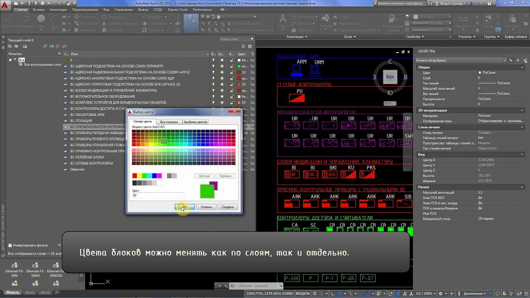
Task: Collapse the Фильтры panel chevrons
Action: click(x=59, y=54)
